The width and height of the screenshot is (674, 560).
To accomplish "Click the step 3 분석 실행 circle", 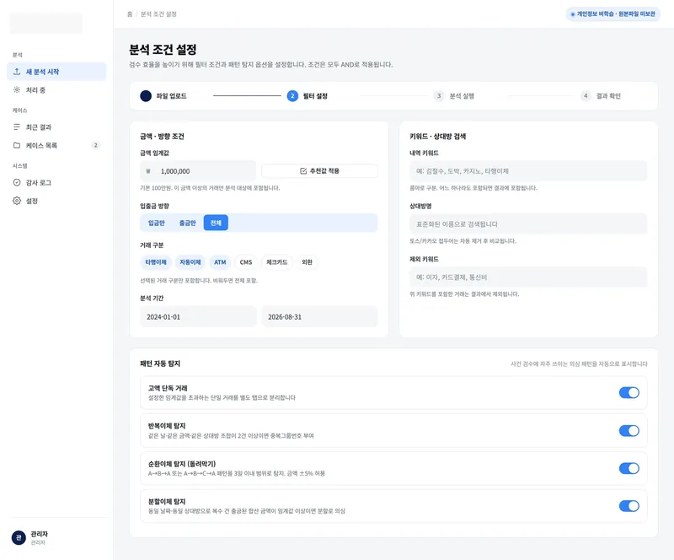I will 439,96.
